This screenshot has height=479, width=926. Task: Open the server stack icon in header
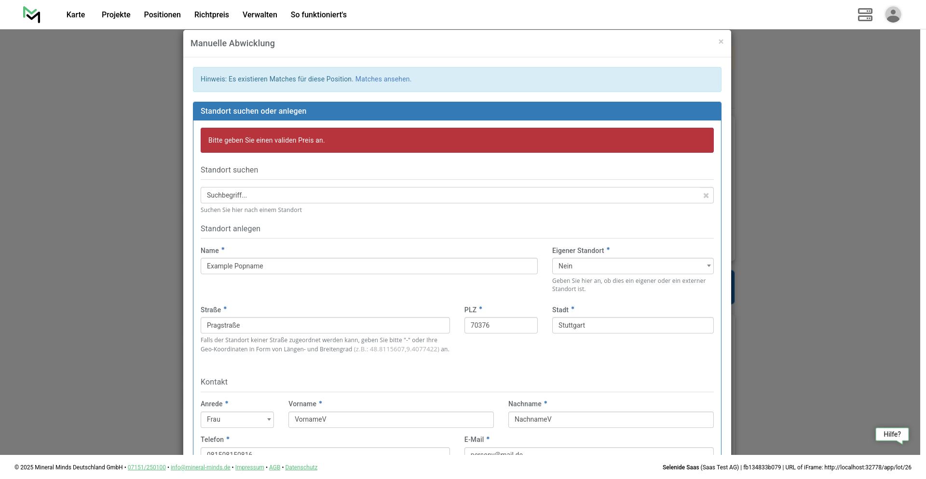(865, 14)
